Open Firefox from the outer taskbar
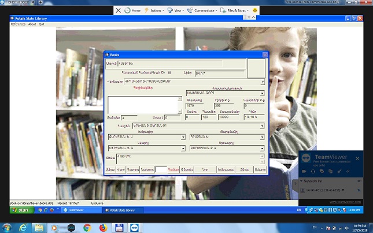Image resolution: width=373 pixels, height=233 pixels. click(102, 228)
